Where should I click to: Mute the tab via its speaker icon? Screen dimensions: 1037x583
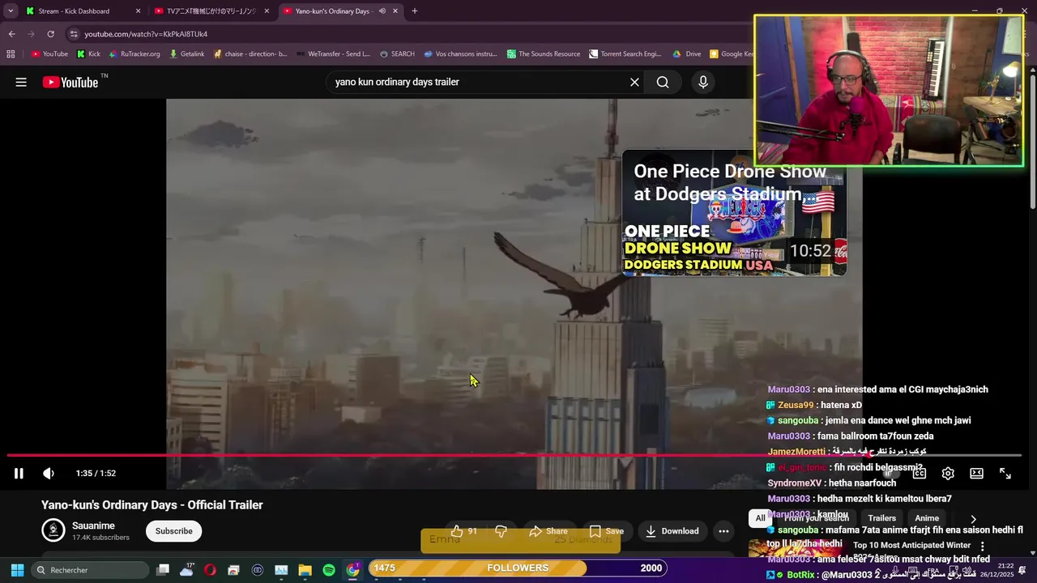[382, 11]
